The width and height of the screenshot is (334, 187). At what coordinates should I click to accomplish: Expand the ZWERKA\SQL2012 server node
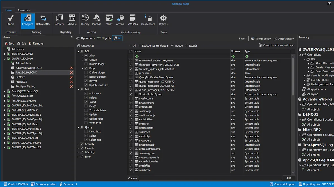(5, 54)
